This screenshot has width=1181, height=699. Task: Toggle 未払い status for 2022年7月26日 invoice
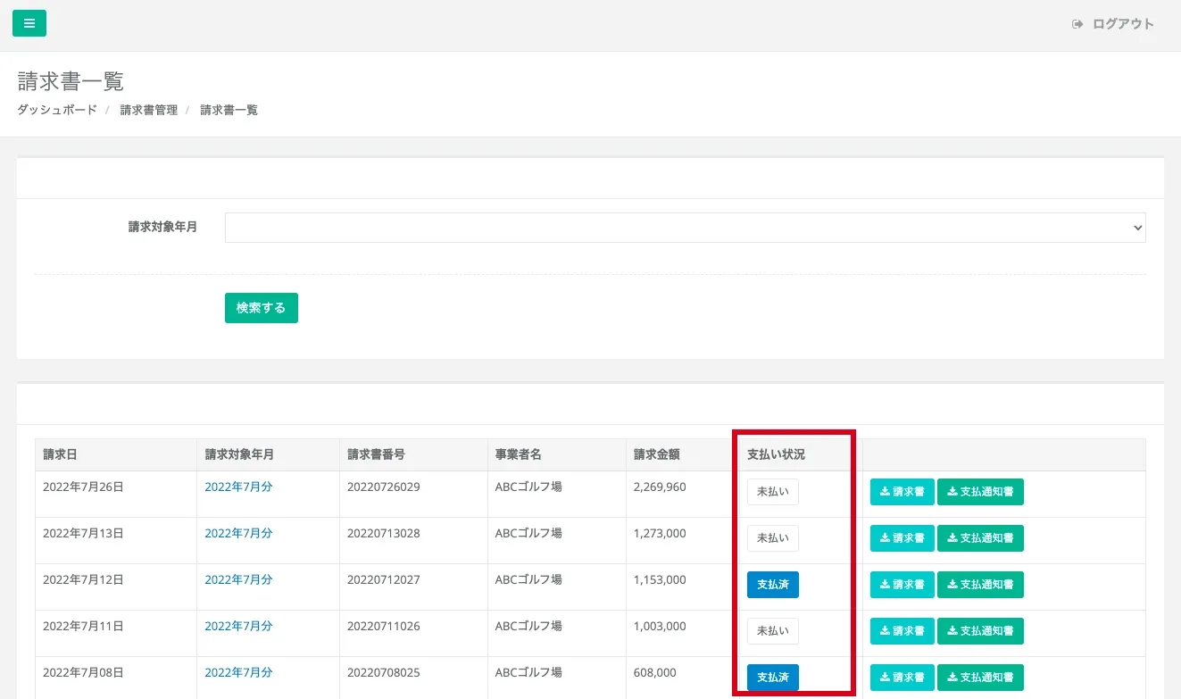[772, 492]
